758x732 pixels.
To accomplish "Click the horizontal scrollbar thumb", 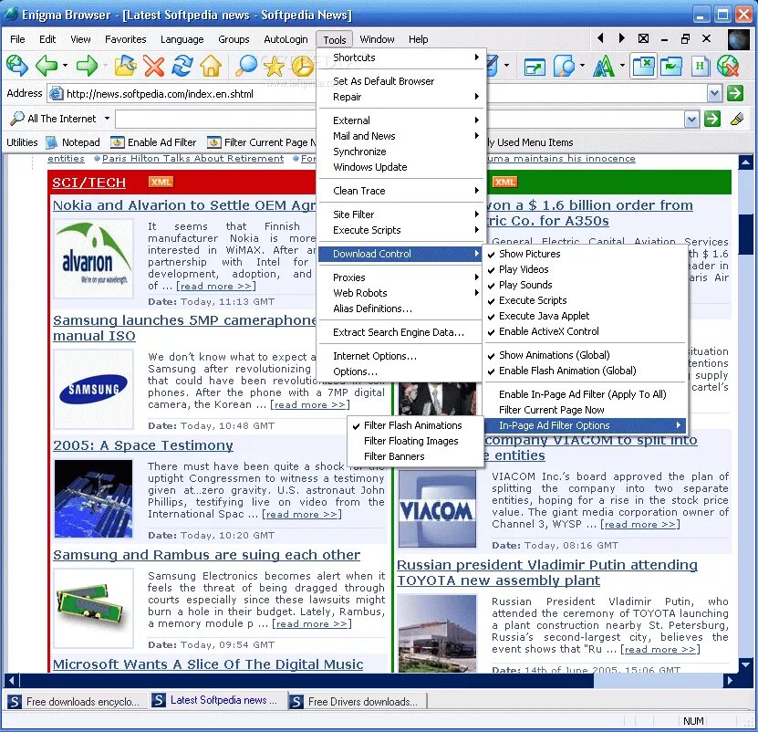I will coord(307,680).
